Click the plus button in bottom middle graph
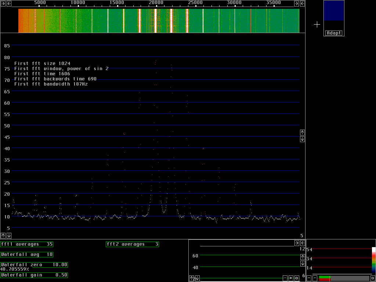Image resolution: width=376 pixels, height=282 pixels. point(291,278)
